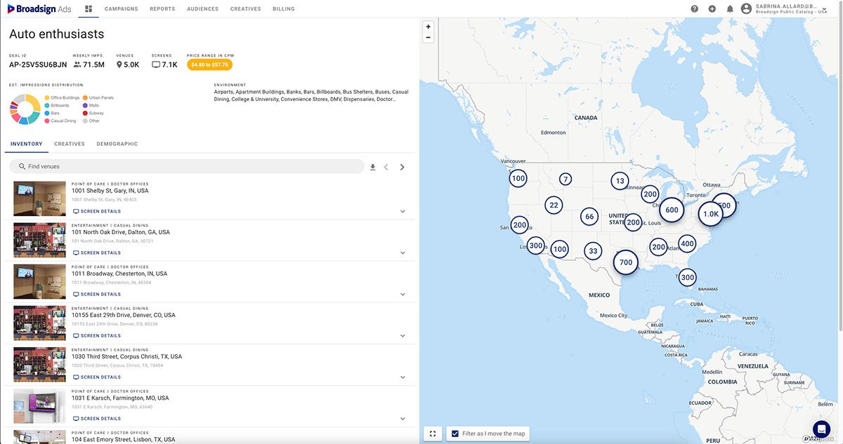Viewport: 843px width, 444px height.
Task: Click the Office Buildings legend swatch
Action: pyautogui.click(x=47, y=97)
